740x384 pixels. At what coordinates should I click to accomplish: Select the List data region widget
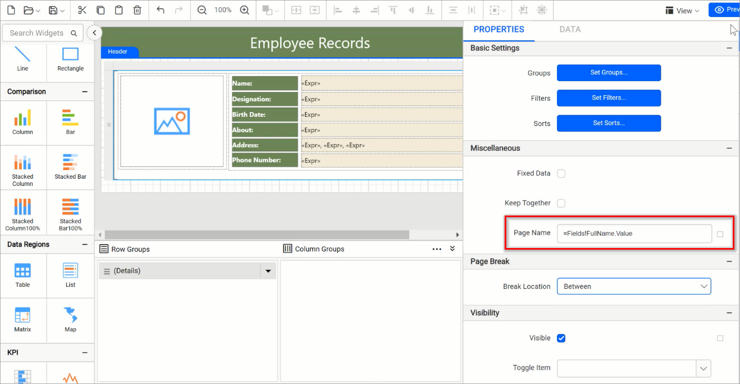(70, 275)
